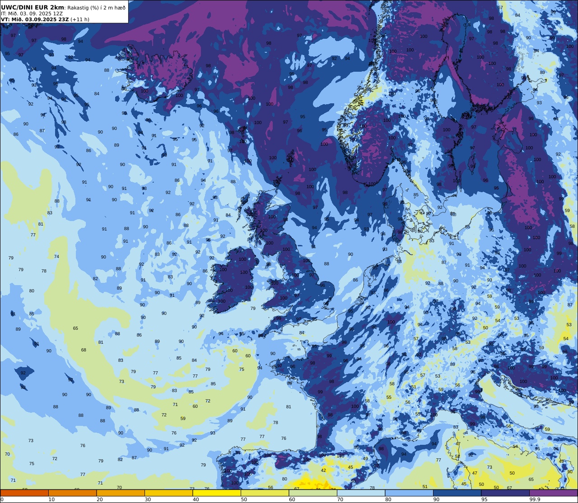The height and width of the screenshot is (503, 578).
Task: Click the legend tick label '10'
Action: [51, 499]
